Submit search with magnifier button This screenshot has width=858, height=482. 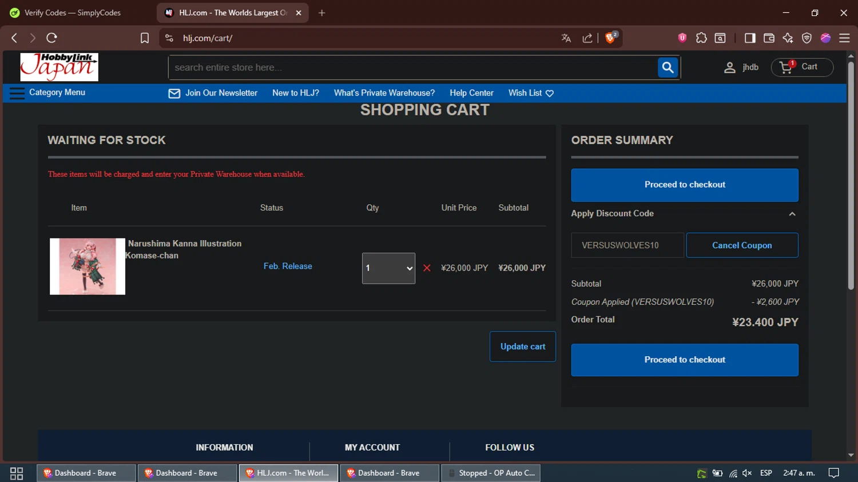tap(668, 67)
